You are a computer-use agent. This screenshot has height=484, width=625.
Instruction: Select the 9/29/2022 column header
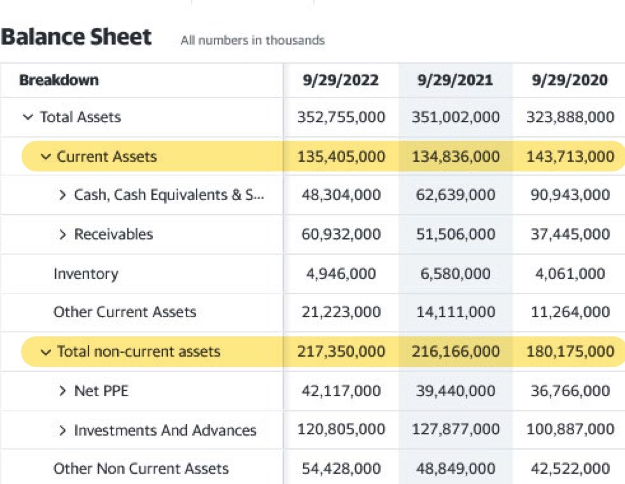(341, 80)
